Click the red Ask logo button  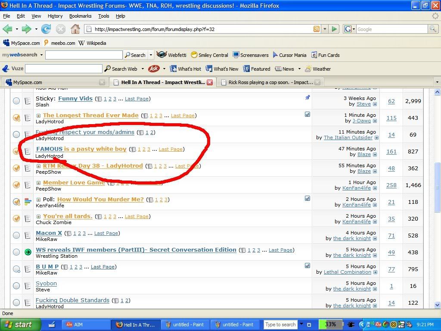pyautogui.click(x=154, y=69)
